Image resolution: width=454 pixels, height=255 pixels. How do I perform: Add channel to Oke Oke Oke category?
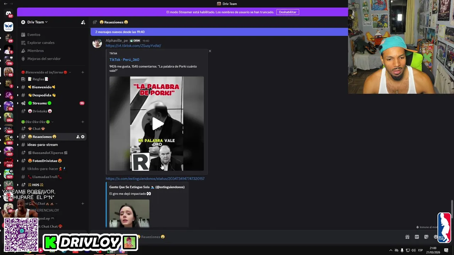click(83, 122)
